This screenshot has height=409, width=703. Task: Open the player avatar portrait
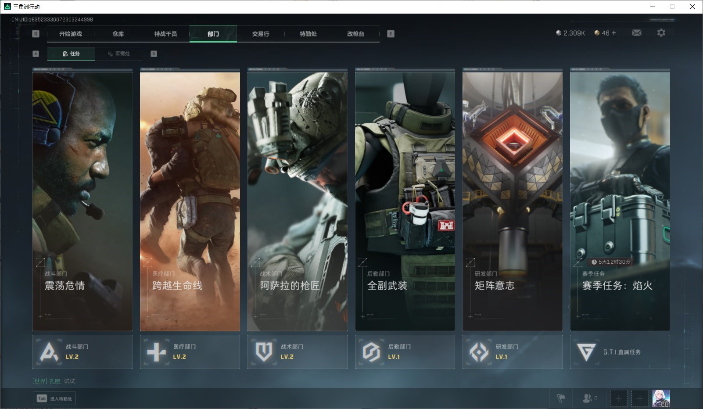(x=661, y=398)
